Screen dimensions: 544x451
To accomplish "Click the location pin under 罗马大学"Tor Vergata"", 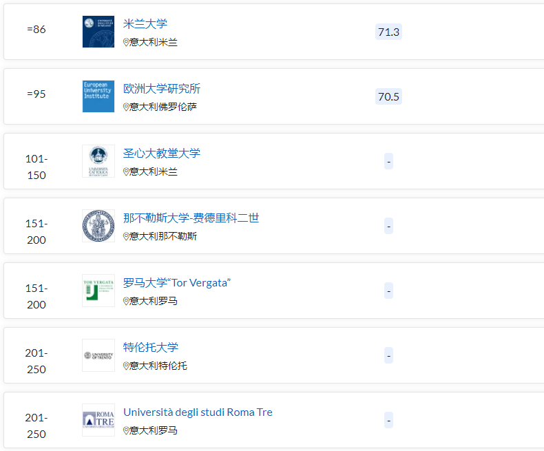I will [126, 301].
